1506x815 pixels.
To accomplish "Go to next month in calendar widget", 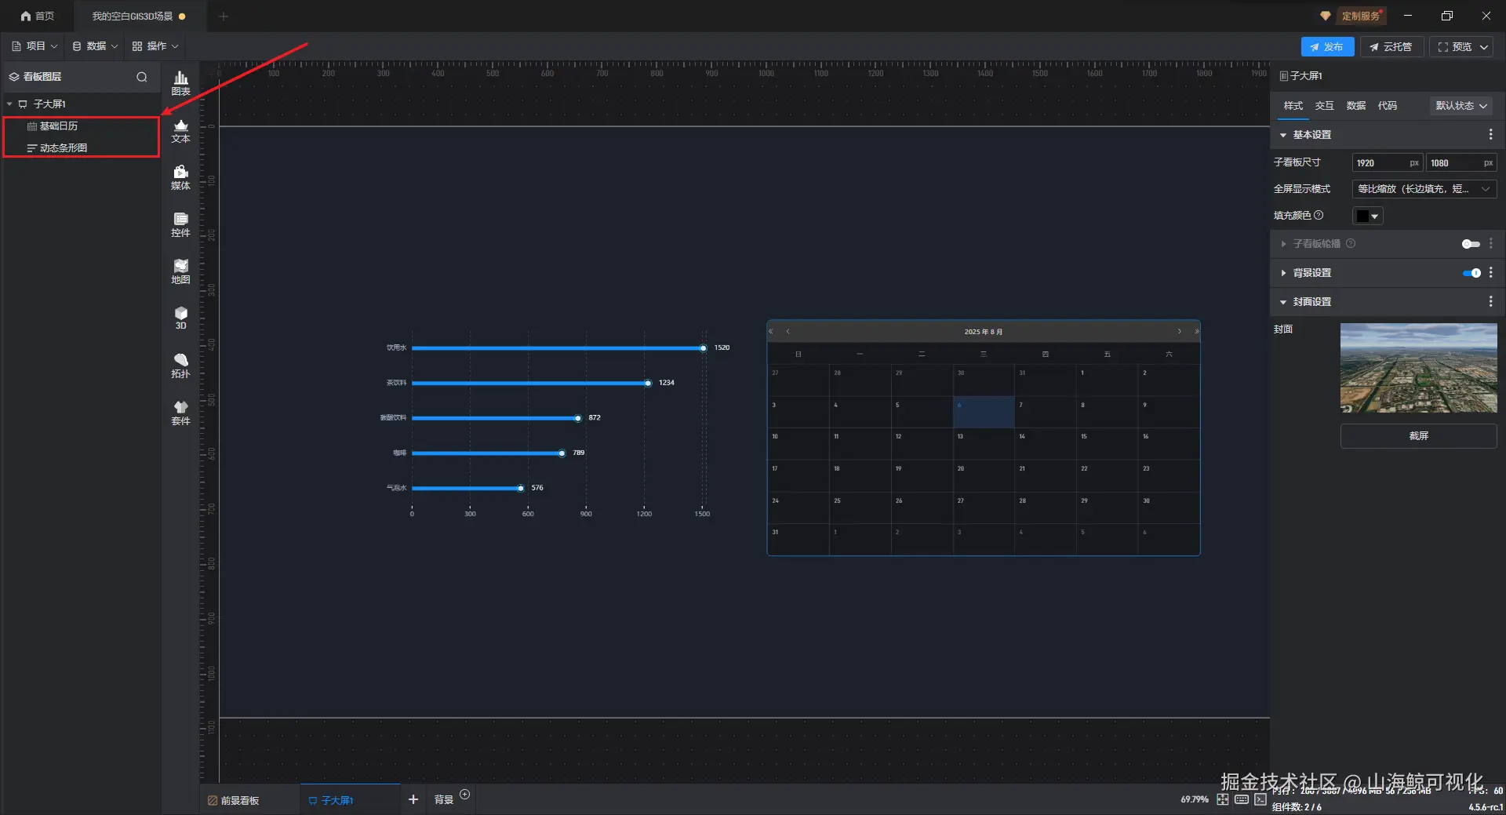I will coord(1179,332).
